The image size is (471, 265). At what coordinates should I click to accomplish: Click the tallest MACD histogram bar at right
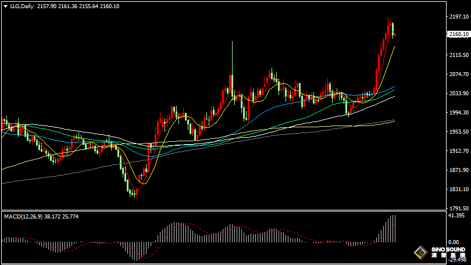[x=392, y=228]
